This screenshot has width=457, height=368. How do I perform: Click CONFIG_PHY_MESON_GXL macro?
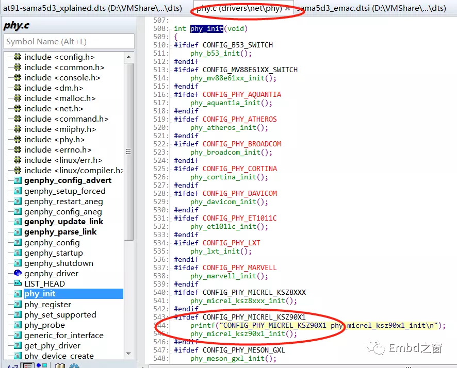point(243,350)
